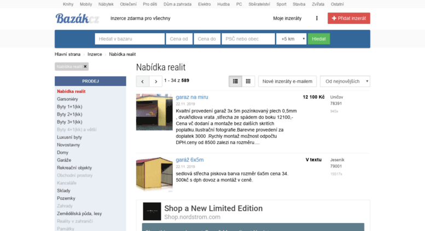Open the Elektro category in top menu
425x231 pixels.
click(x=205, y=4)
